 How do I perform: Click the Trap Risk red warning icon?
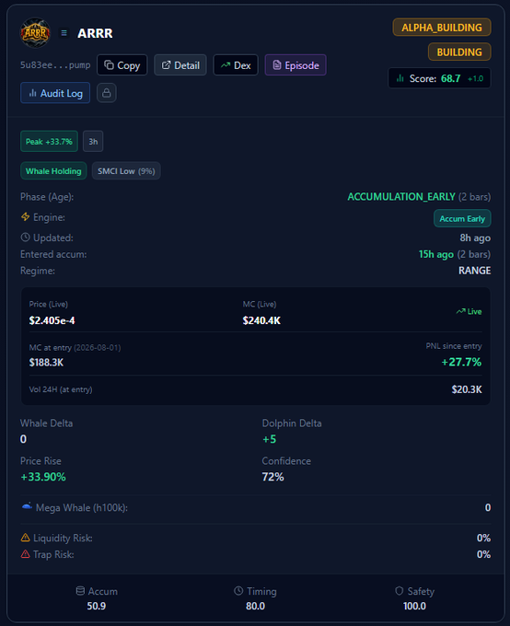click(x=25, y=554)
